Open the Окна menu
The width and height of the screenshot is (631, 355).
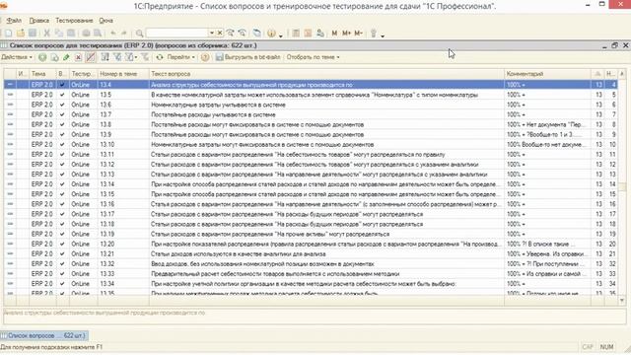click(105, 21)
